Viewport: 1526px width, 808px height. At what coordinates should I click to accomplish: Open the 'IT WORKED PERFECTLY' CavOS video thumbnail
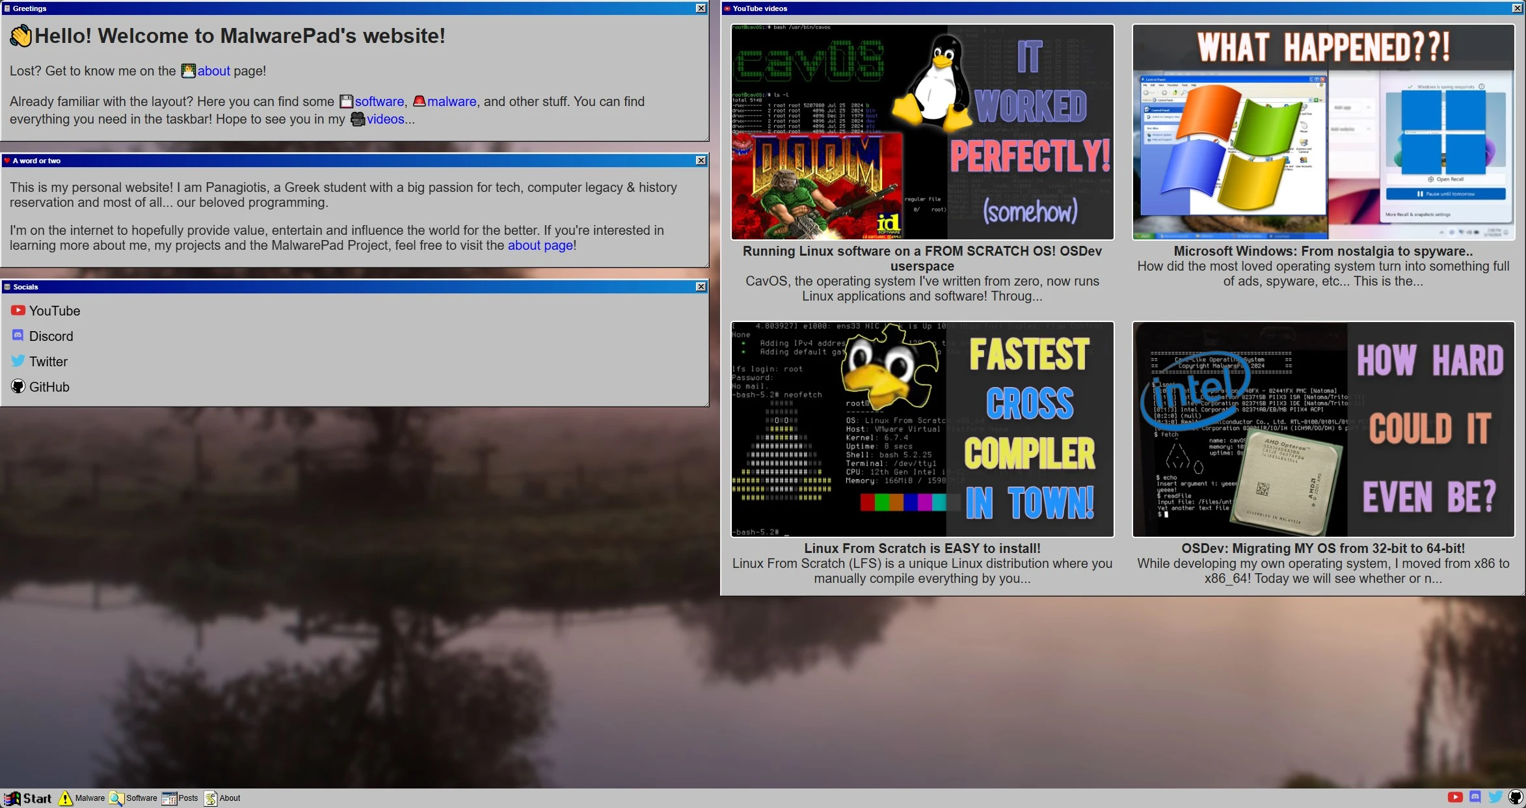coord(922,132)
